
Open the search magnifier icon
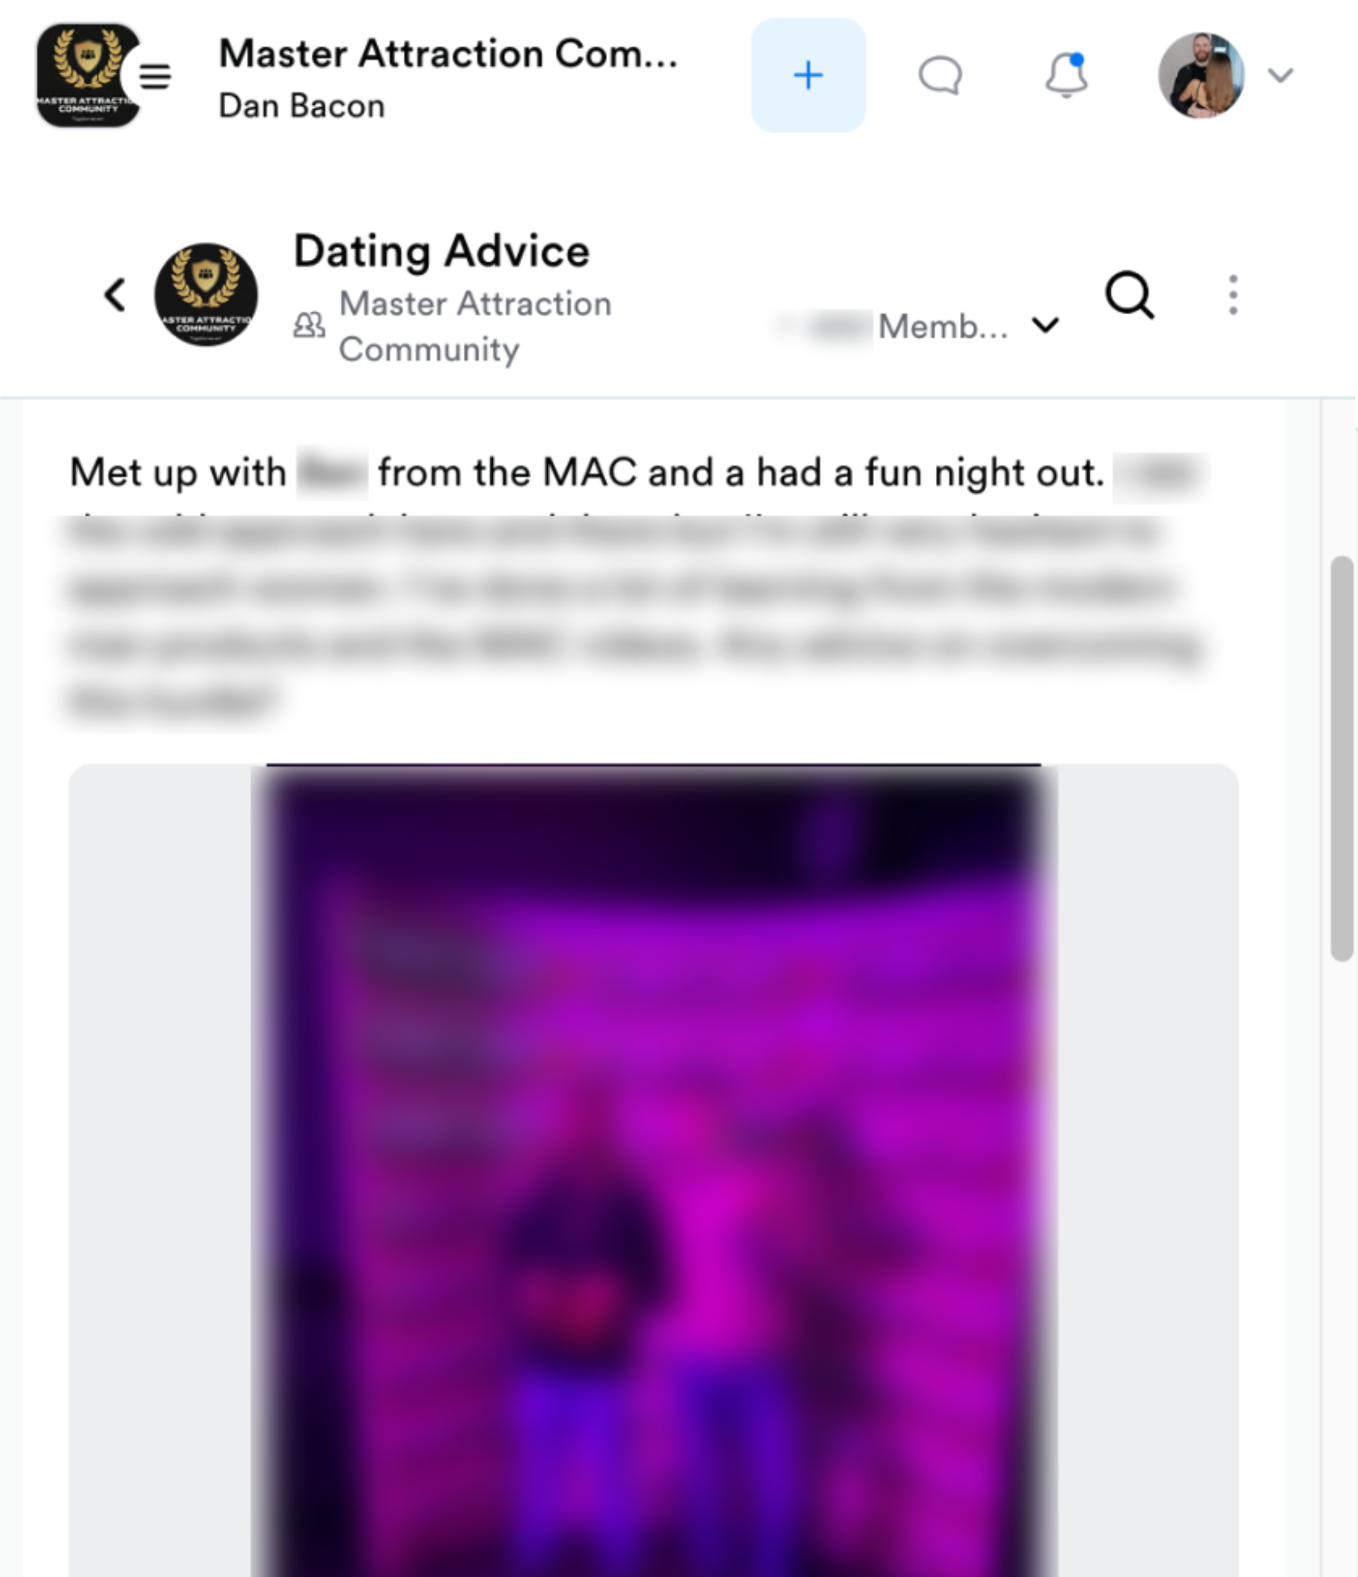1130,295
